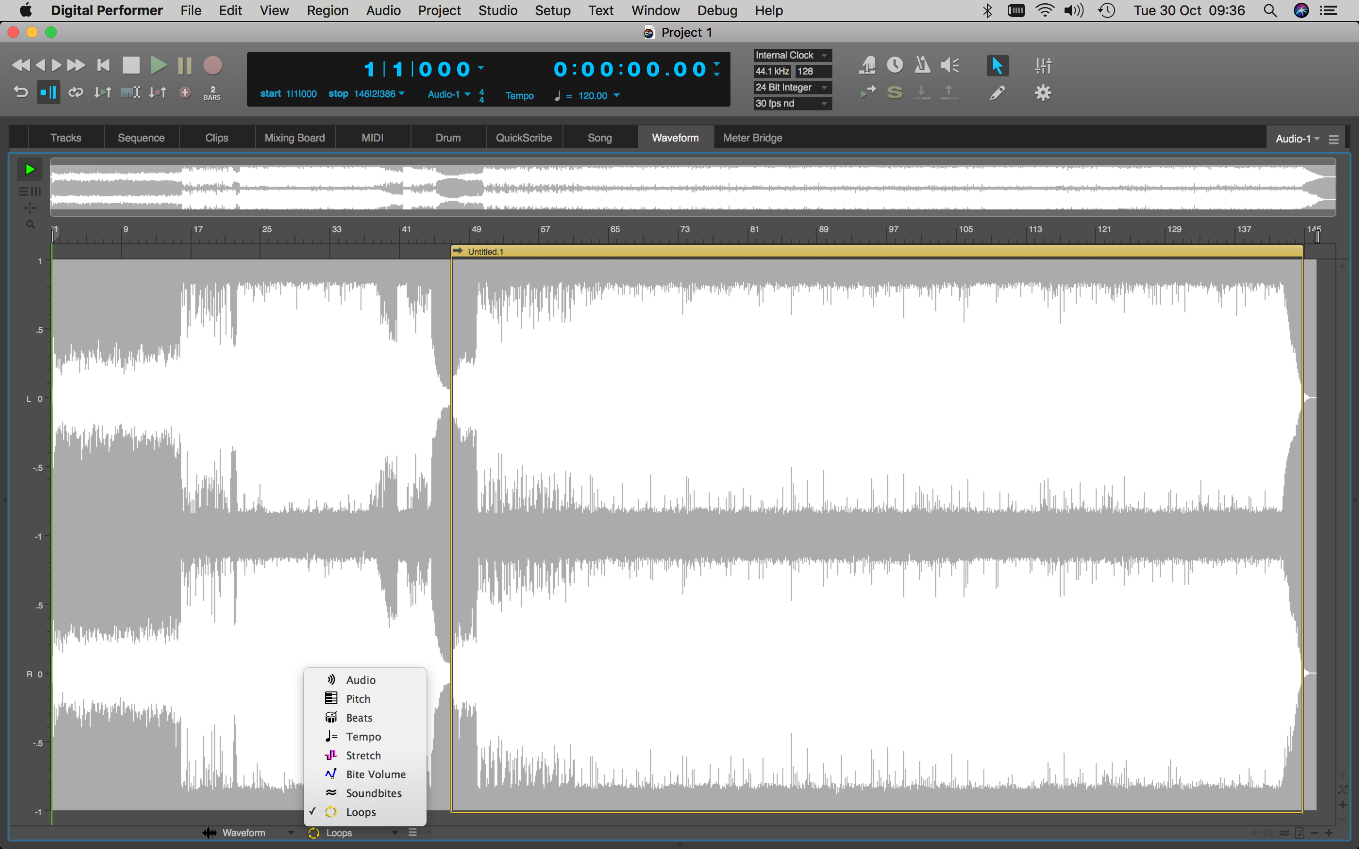Choose Stretch from the popup menu
1359x849 pixels.
point(365,755)
